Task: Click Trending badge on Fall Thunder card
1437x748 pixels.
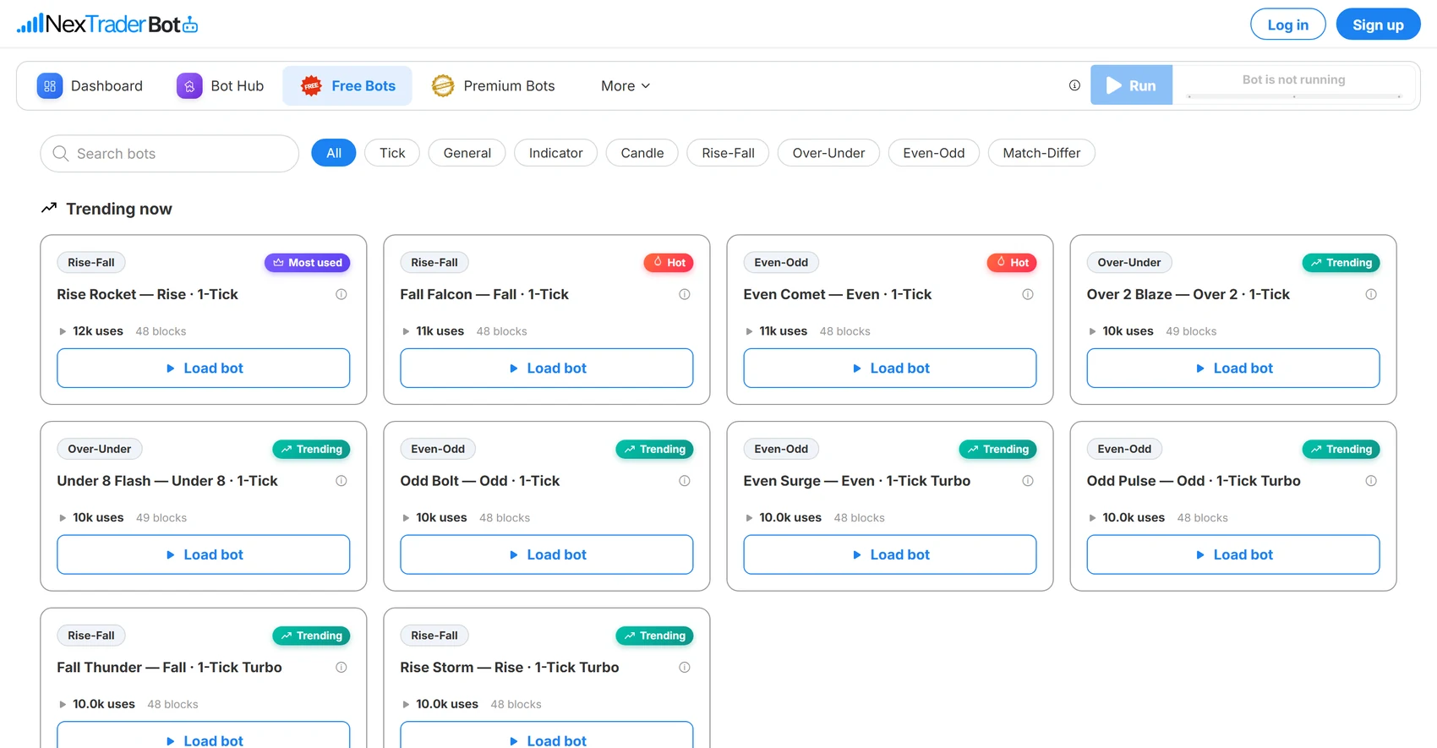Action: click(311, 636)
